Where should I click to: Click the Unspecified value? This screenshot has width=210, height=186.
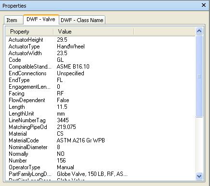tap(70, 73)
